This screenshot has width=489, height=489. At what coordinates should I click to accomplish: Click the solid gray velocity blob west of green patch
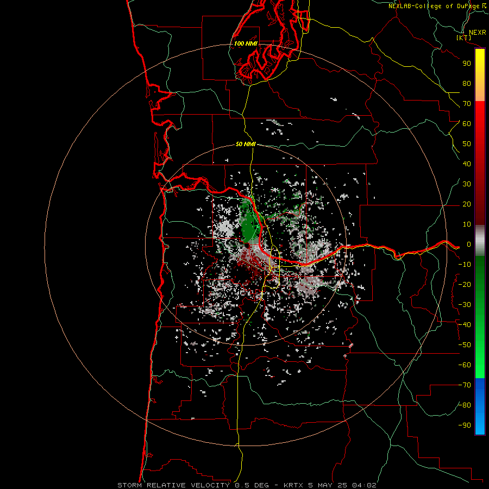coord(225,229)
